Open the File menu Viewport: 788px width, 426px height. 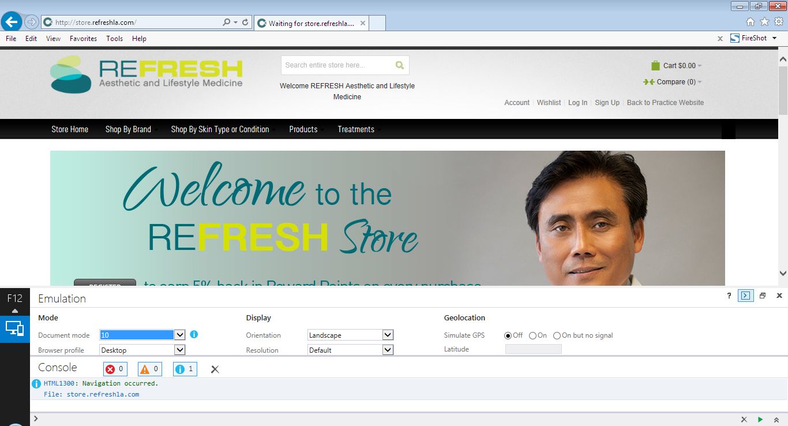tap(11, 39)
